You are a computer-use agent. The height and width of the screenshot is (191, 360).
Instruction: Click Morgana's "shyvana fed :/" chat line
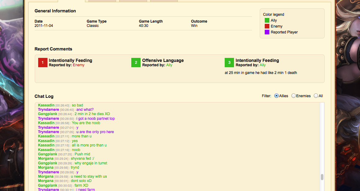pyautogui.click(x=83, y=158)
